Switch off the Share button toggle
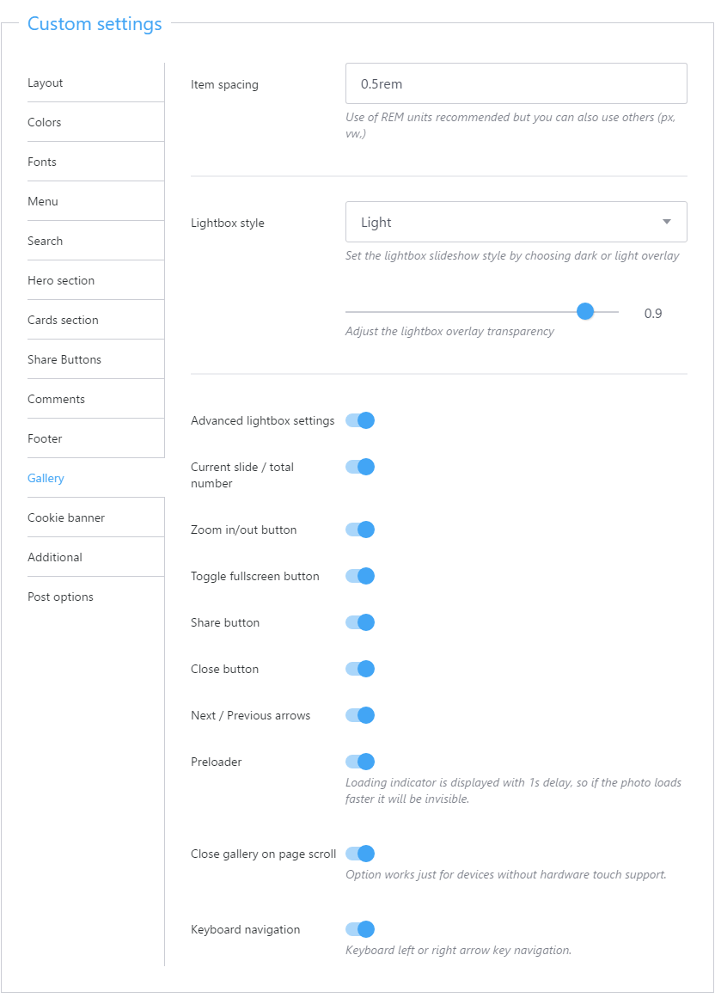Image resolution: width=715 pixels, height=1004 pixels. [360, 622]
